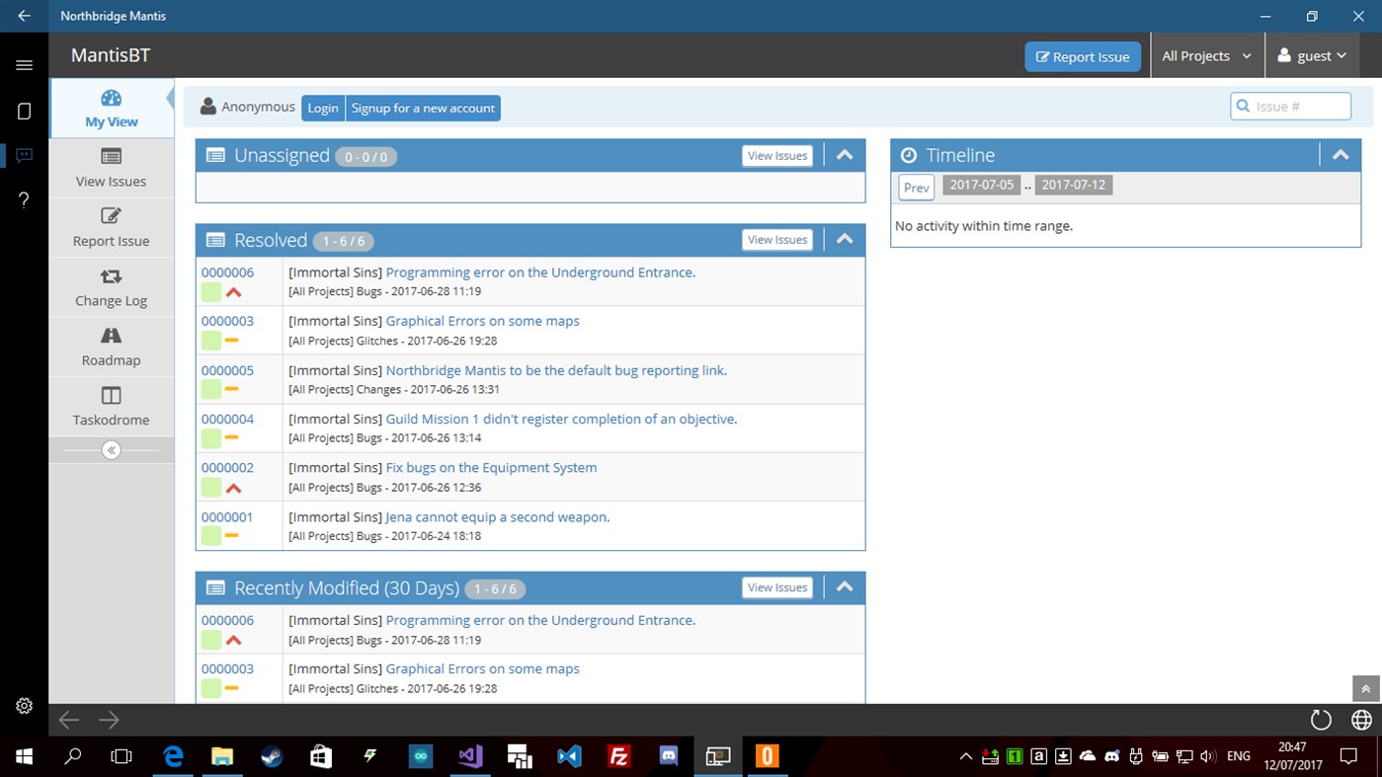Open Report Issue in the sidebar
The height and width of the screenshot is (777, 1382).
coord(112,227)
